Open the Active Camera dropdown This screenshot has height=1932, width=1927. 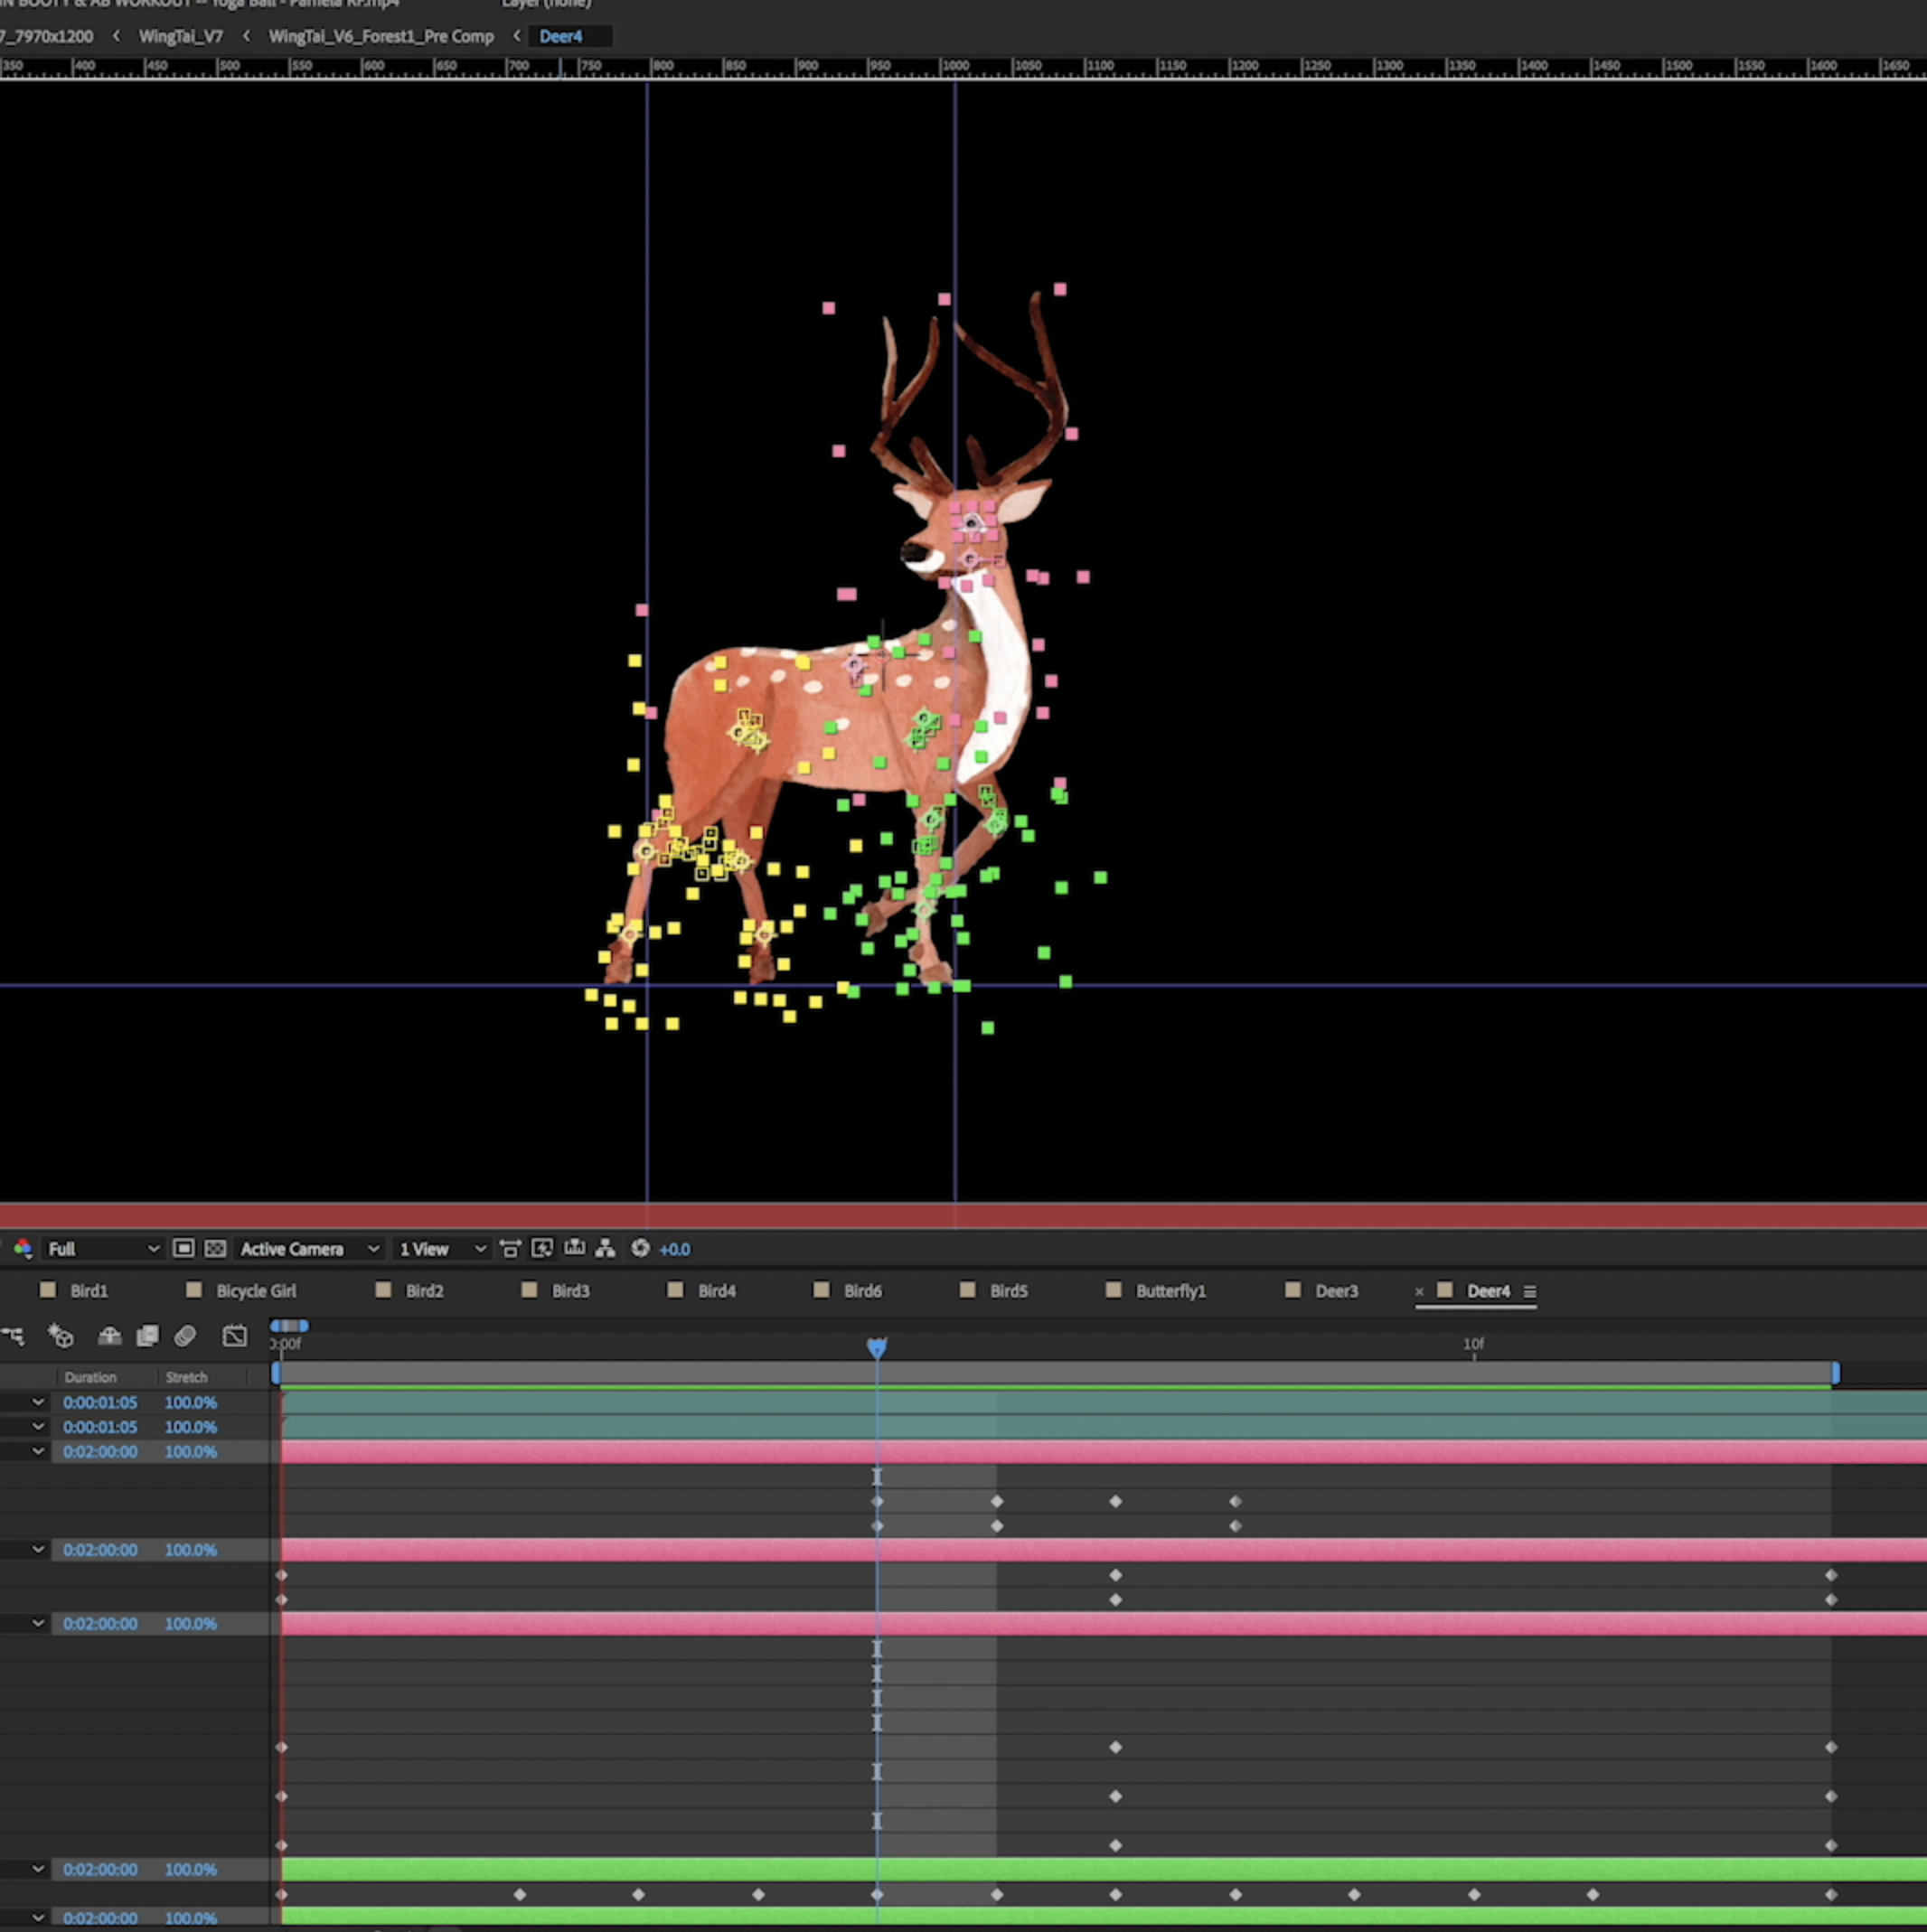(308, 1248)
